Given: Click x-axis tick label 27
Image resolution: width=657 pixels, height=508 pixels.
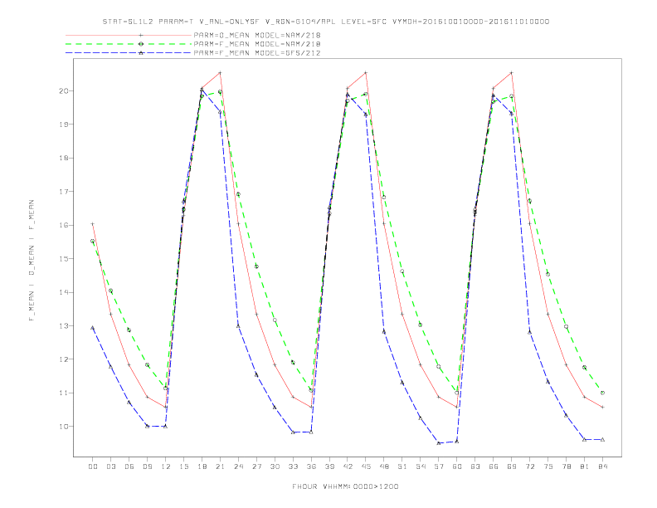Looking at the screenshot, I should [256, 466].
